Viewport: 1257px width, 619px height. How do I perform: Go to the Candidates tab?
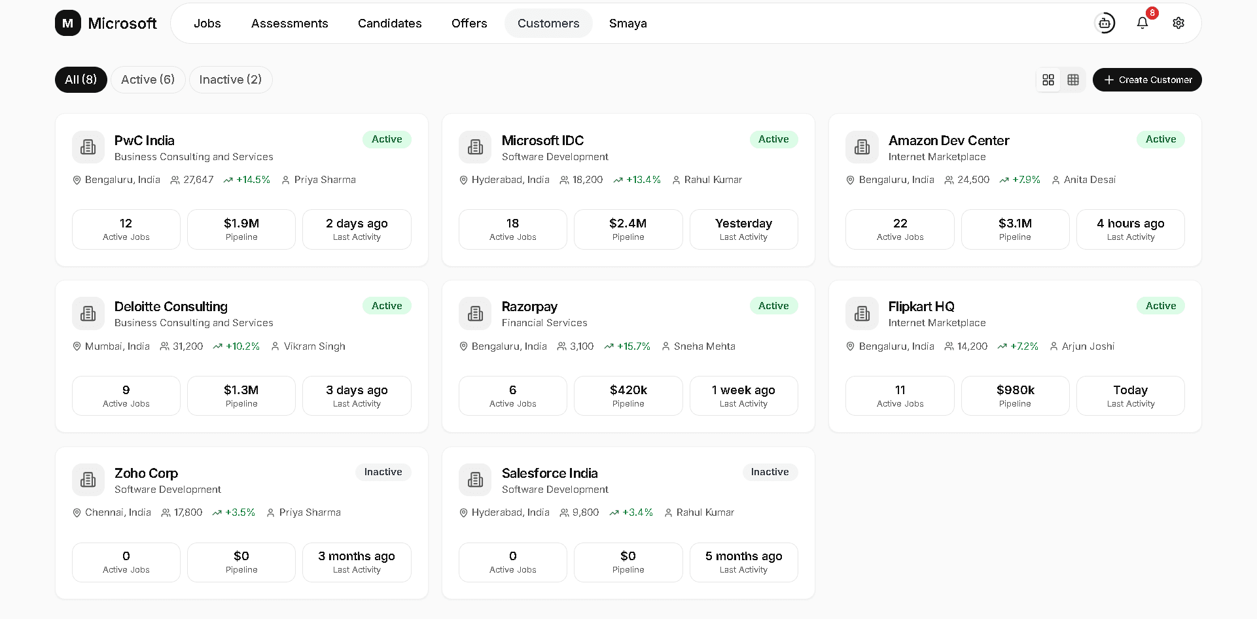coord(389,24)
